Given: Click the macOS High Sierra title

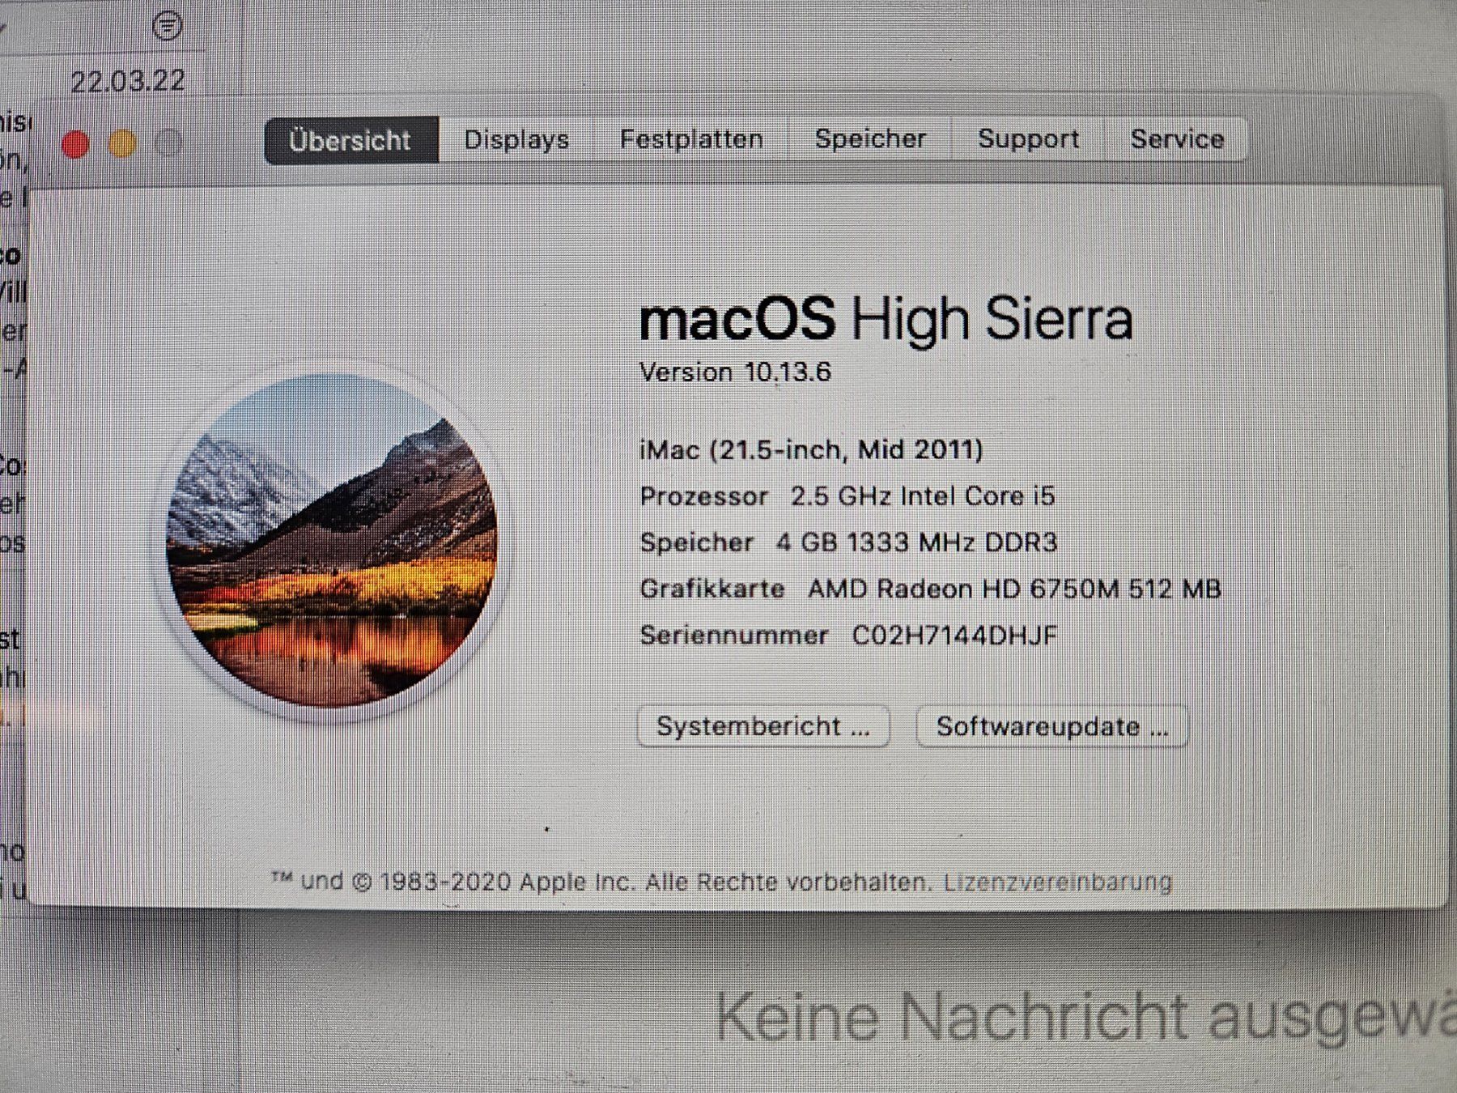Looking at the screenshot, I should pos(886,320).
